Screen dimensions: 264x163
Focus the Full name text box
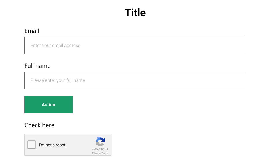pyautogui.click(x=135, y=80)
